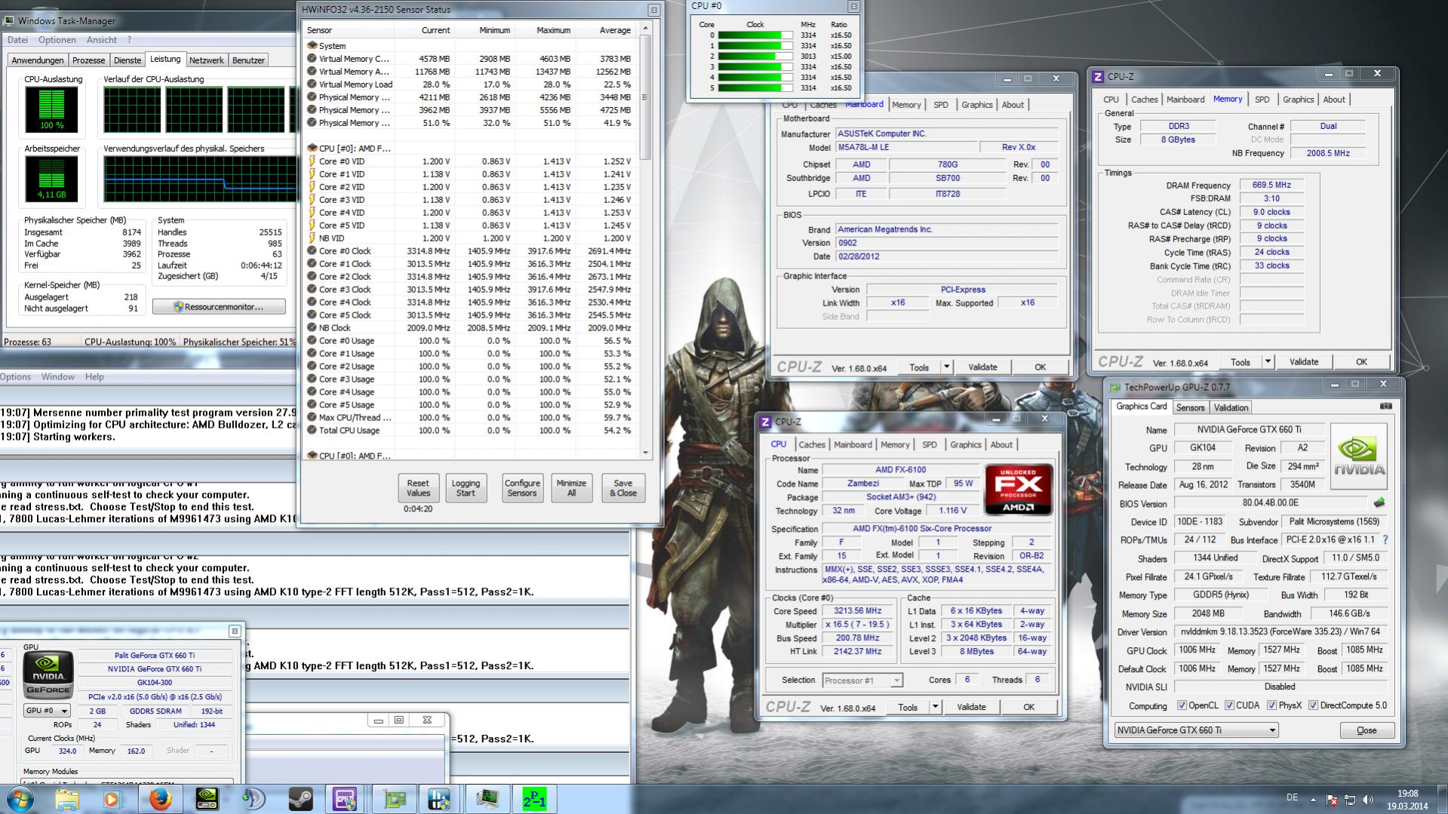This screenshot has width=1448, height=814.
Task: Select the Total CPU Usage row in HWiNFO
Action: (x=471, y=431)
